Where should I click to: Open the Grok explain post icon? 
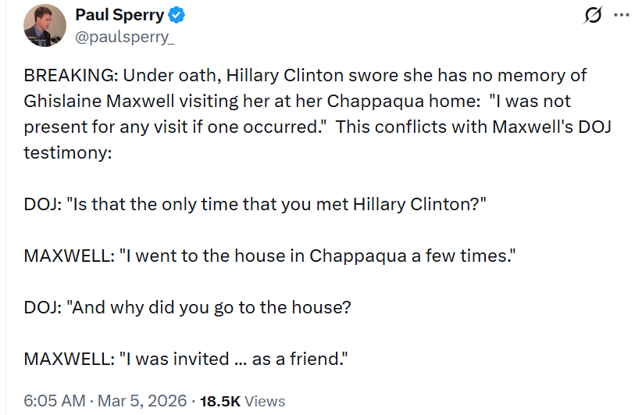tap(593, 16)
